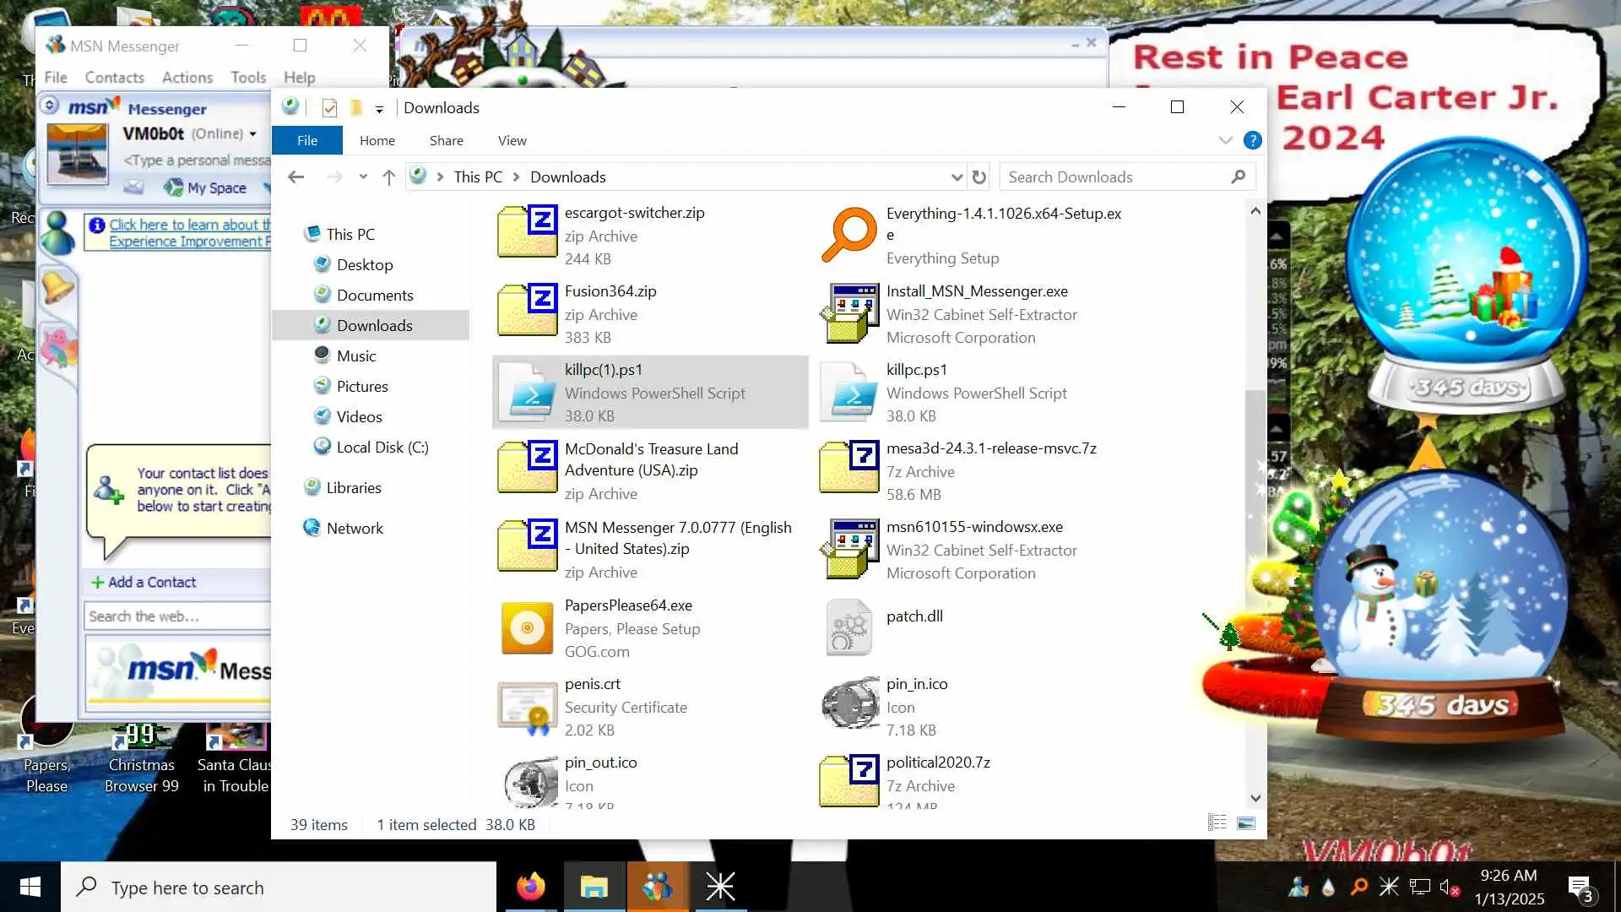Click the Back navigation arrow

pyautogui.click(x=295, y=177)
